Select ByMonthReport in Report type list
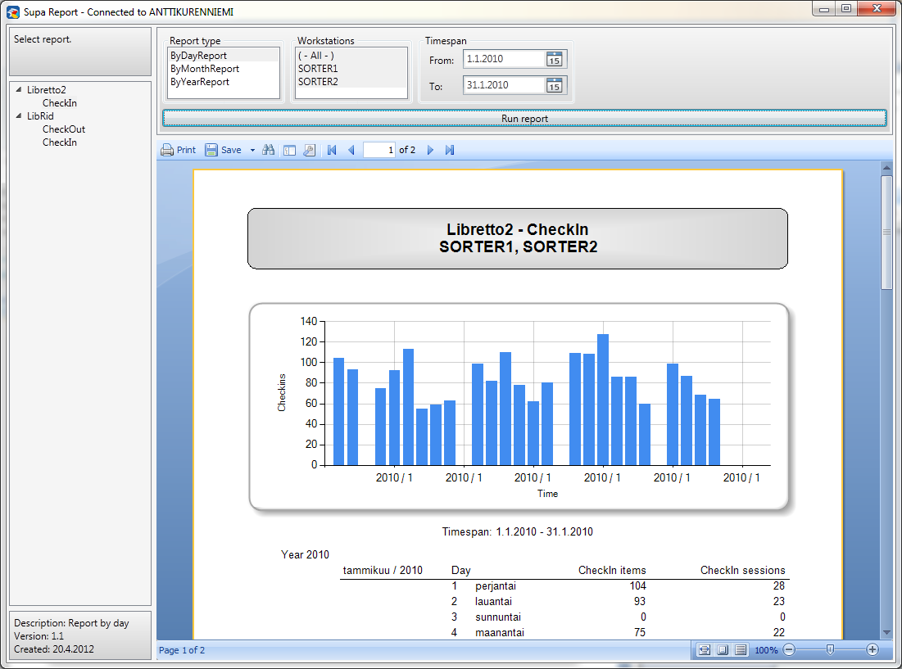The image size is (902, 669). [205, 69]
